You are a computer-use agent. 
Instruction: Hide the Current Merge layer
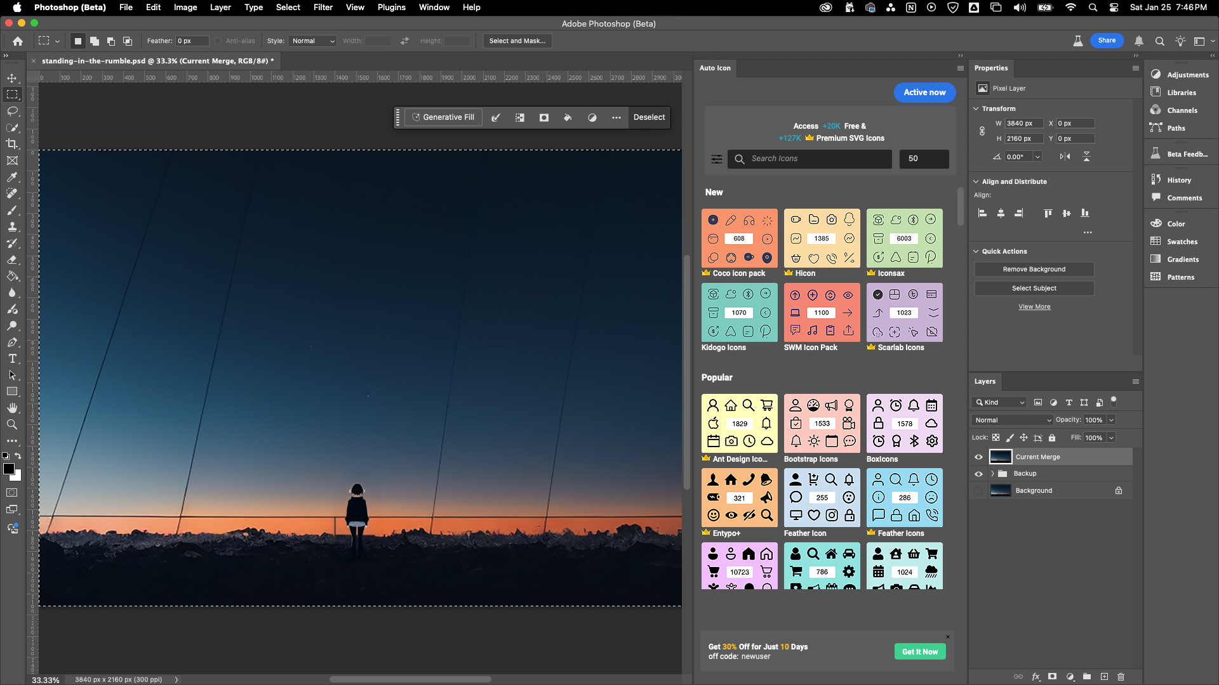[x=978, y=457]
